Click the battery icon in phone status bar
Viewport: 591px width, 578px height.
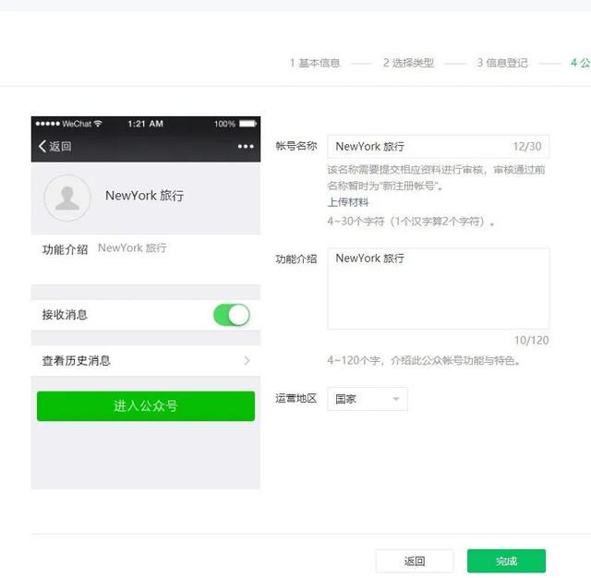click(x=247, y=124)
